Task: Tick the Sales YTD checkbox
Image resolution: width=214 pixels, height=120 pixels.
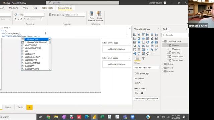Action: [168, 53]
